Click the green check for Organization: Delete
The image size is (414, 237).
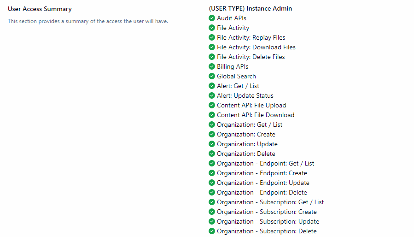tap(212, 154)
